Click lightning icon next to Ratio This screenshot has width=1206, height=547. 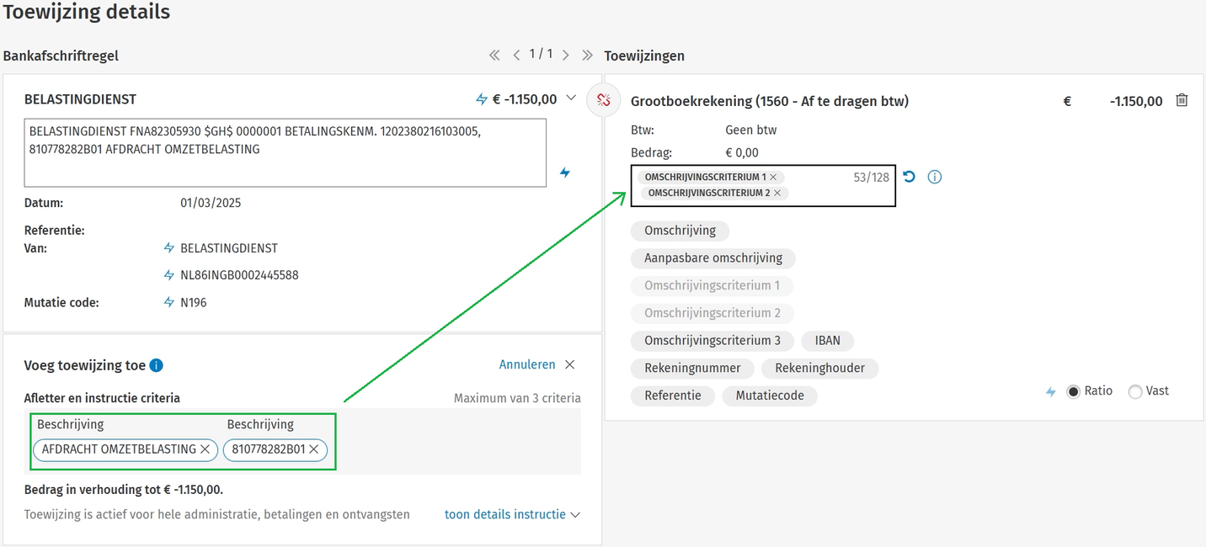pyautogui.click(x=1050, y=391)
